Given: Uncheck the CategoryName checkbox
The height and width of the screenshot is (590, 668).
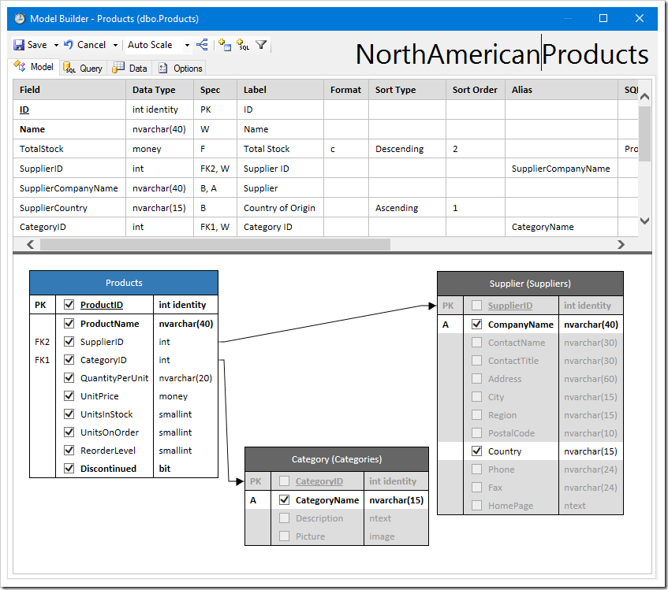Looking at the screenshot, I should point(284,500).
